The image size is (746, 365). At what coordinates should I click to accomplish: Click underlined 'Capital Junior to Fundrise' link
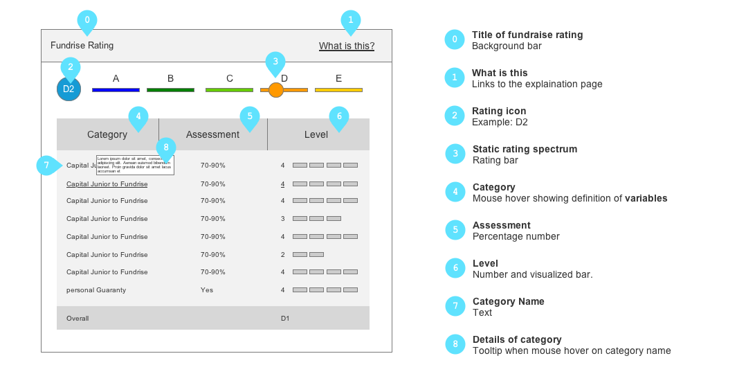pyautogui.click(x=107, y=184)
